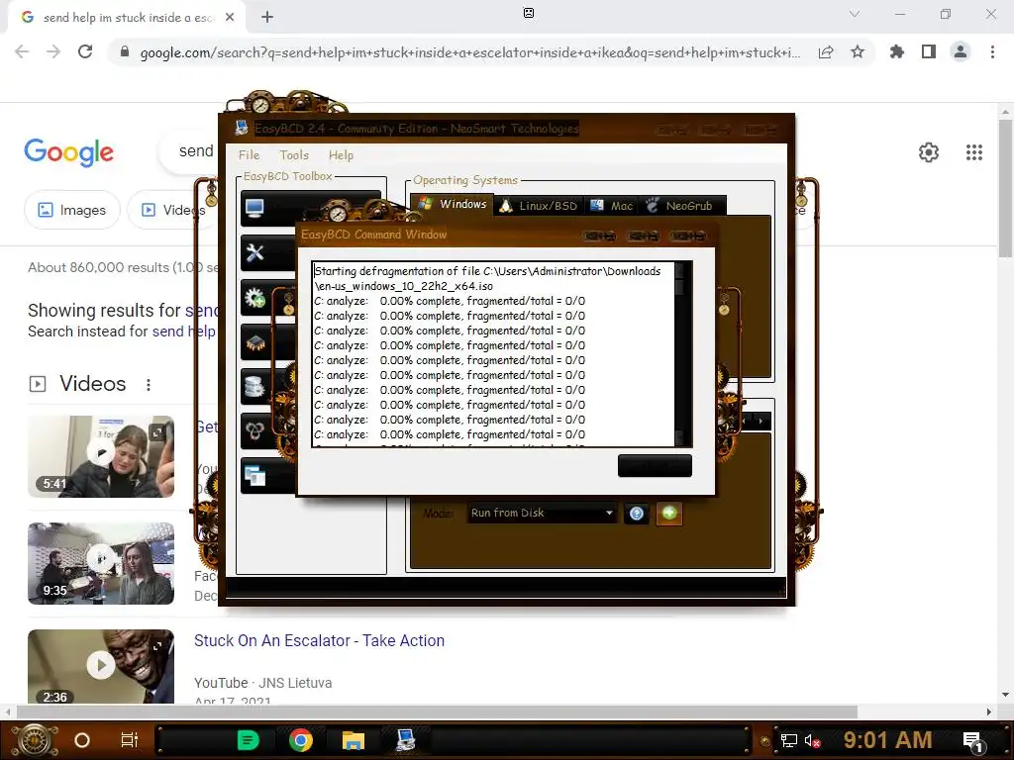1014x760 pixels.
Task: Open new Chrome tab
Action: coord(267,18)
